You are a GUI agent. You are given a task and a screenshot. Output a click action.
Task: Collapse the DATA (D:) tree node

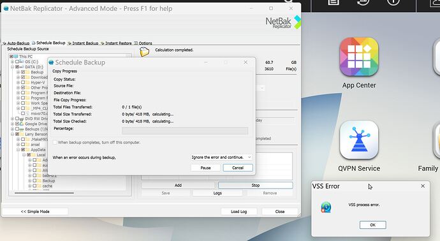click(12, 67)
